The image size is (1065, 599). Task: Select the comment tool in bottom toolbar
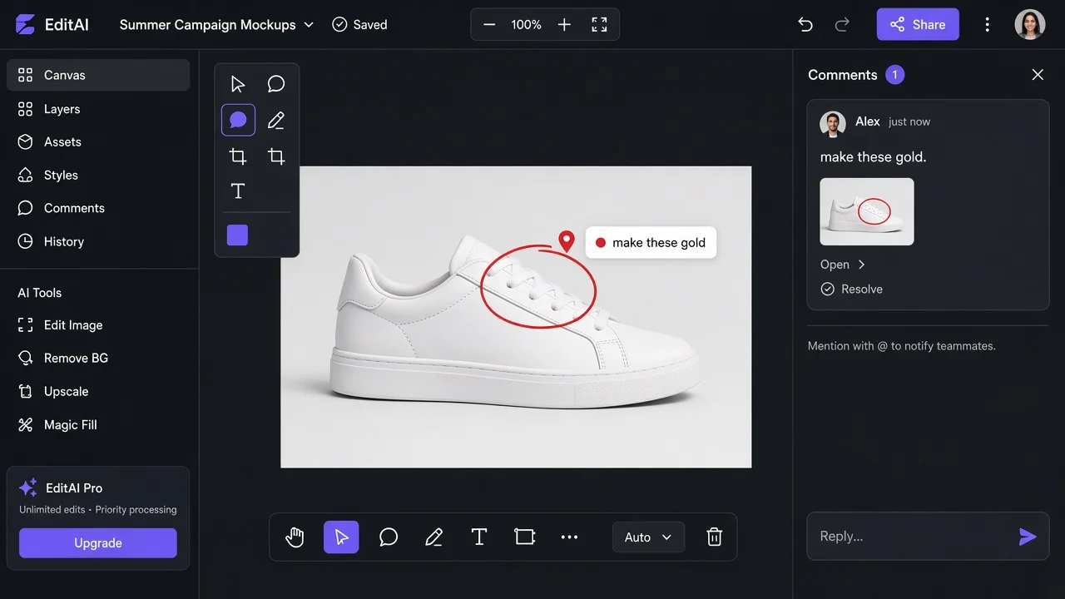click(388, 537)
